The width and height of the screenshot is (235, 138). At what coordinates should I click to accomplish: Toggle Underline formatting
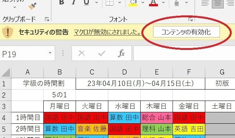[87, 3]
